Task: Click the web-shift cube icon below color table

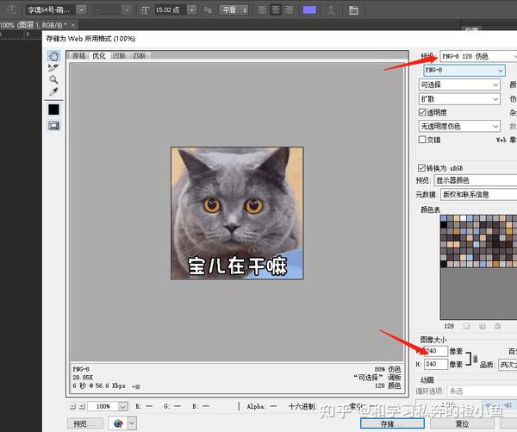Action: tap(482, 326)
